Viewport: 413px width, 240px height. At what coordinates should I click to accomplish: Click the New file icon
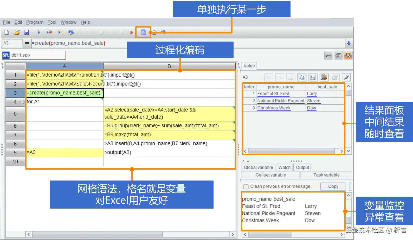[7, 32]
